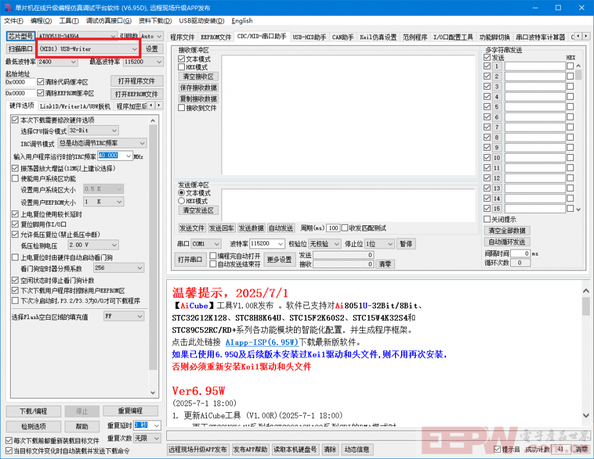The image size is (594, 459).
Task: Open the 调试仿真接口(G) menu
Action: 108,21
